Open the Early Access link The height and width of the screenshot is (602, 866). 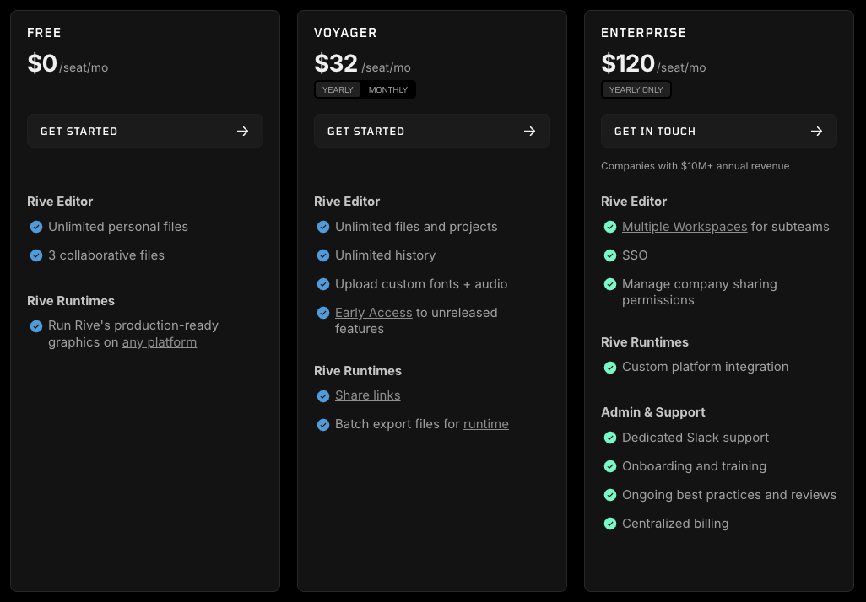point(373,313)
